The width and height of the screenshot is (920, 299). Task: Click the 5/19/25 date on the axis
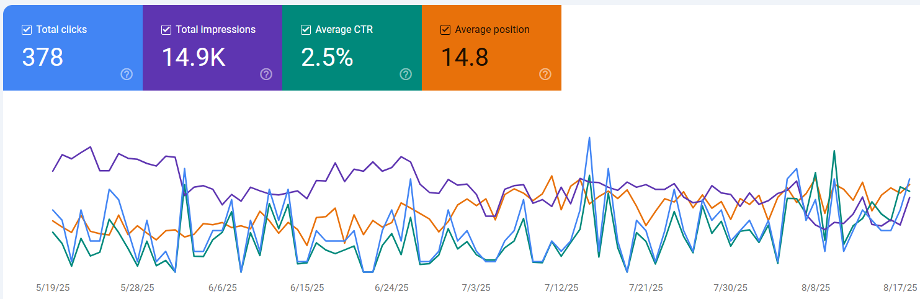52,288
